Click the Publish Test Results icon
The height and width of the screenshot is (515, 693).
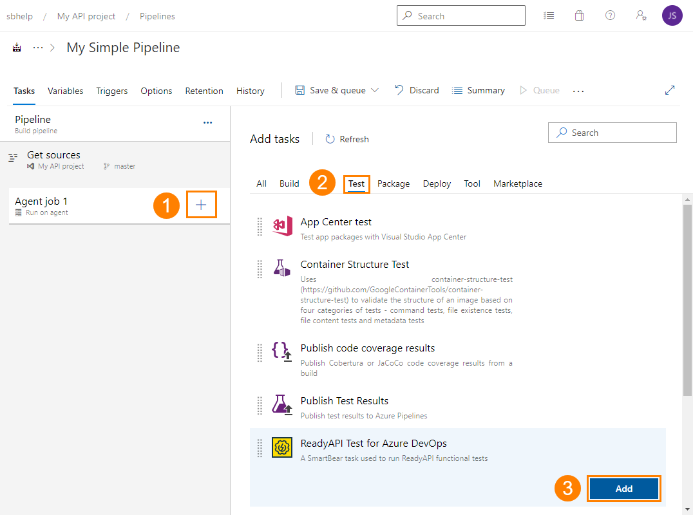(x=282, y=404)
